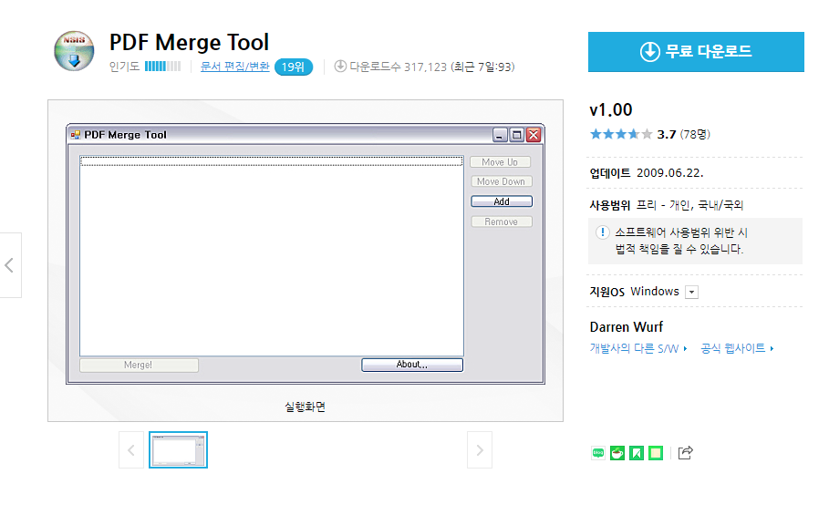
Task: Open the 문서 편집/변환 category link
Action: coord(234,67)
